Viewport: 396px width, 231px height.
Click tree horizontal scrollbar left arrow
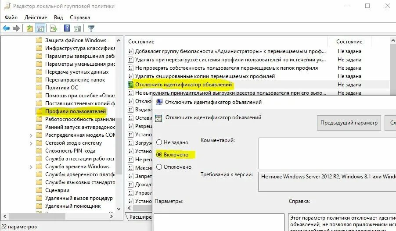point(5,217)
